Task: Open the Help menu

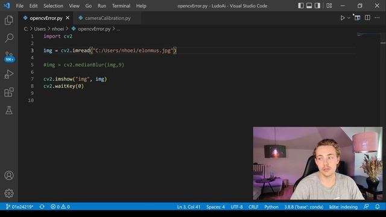Action: pyautogui.click(x=141, y=6)
